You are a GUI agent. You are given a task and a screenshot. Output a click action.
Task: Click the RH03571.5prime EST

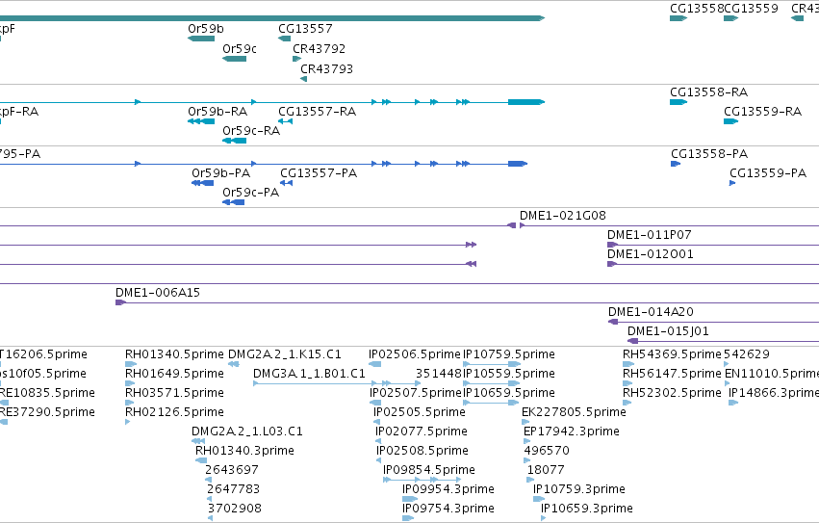click(130, 403)
